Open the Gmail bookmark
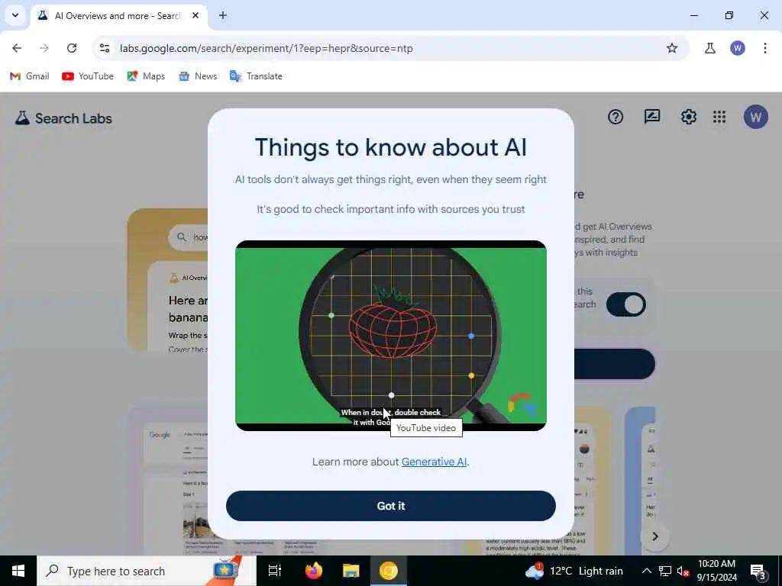This screenshot has height=586, width=782. point(30,76)
